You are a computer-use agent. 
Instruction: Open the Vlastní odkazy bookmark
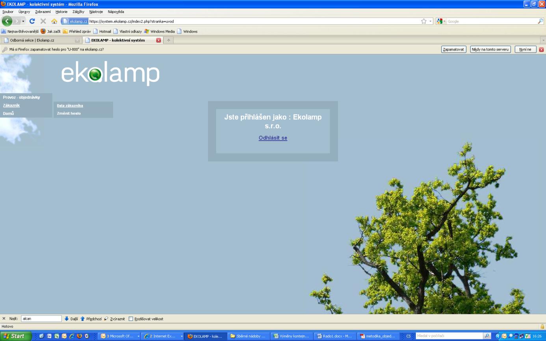click(x=128, y=31)
